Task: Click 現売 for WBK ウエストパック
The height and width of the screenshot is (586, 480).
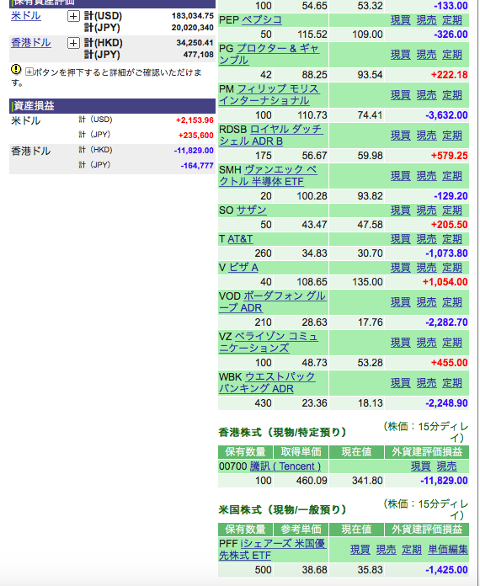Action: pos(427,383)
